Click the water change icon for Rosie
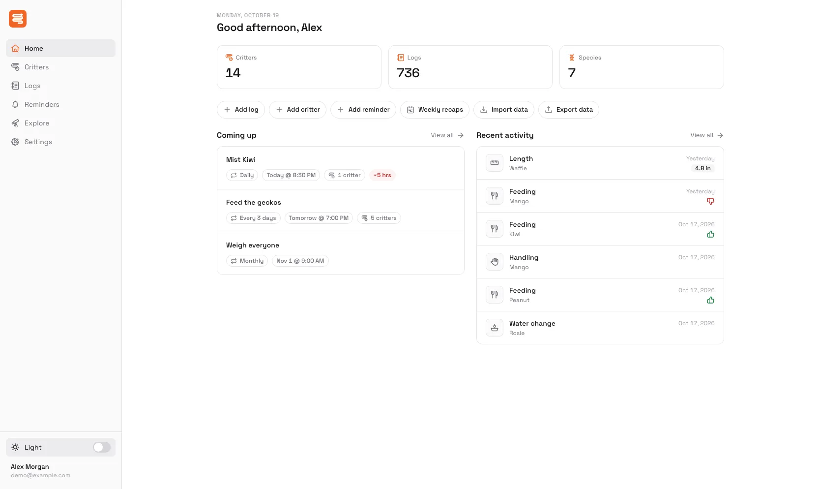Viewport: 819px width, 489px height. (x=495, y=328)
